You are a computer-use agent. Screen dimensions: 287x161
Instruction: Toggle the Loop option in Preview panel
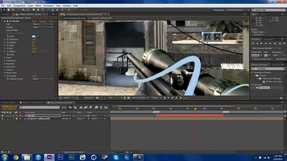point(280,43)
